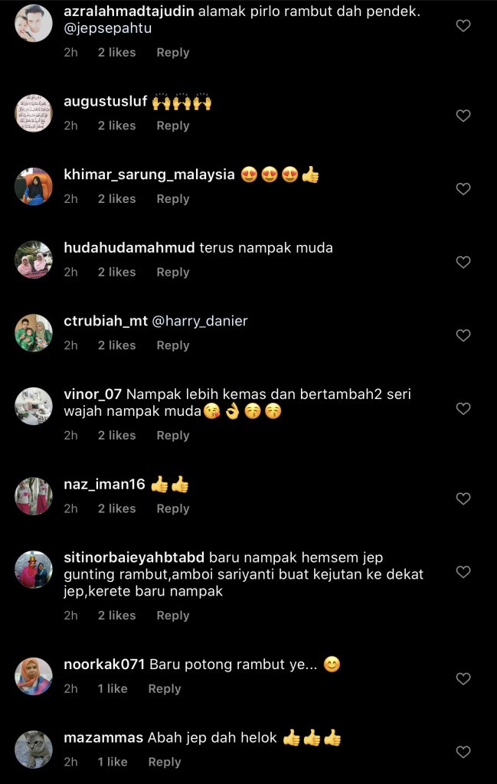Open mazammas cat profile picture
497x784 pixels.
point(34,750)
